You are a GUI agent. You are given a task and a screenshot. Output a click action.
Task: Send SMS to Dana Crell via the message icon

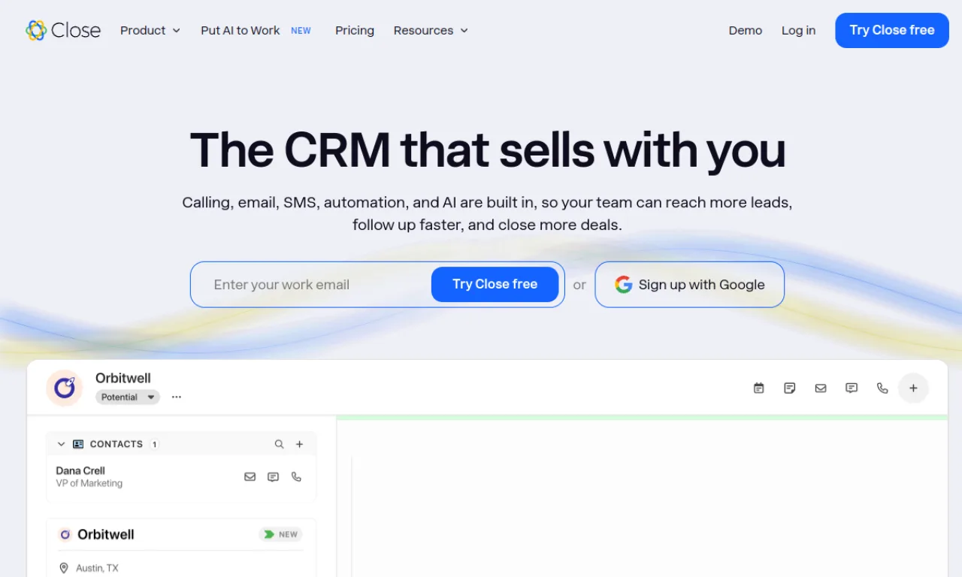tap(274, 476)
